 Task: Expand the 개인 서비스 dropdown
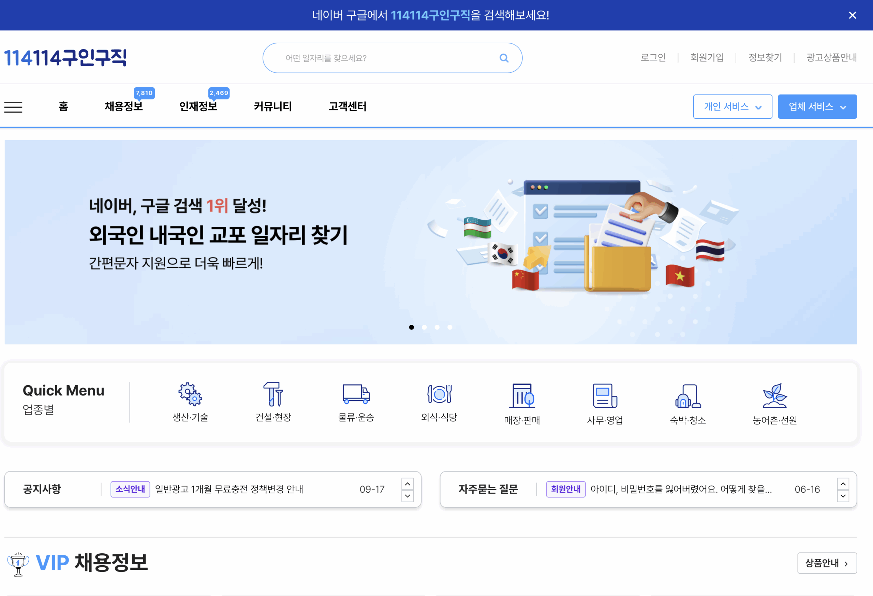(x=732, y=107)
